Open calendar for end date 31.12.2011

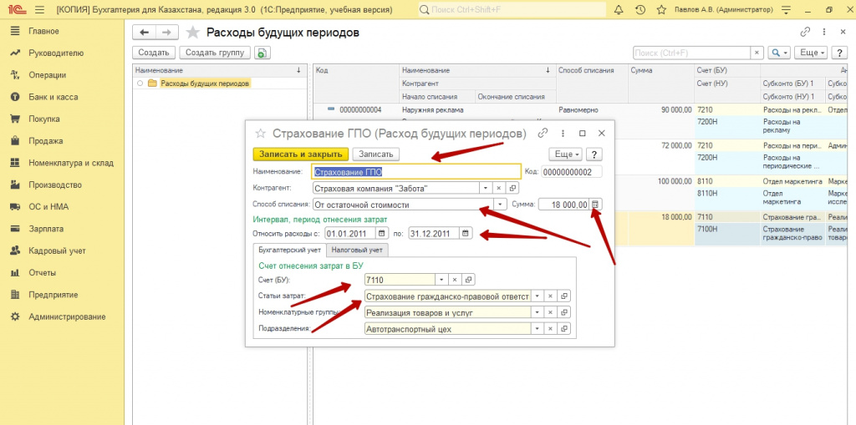coord(466,233)
